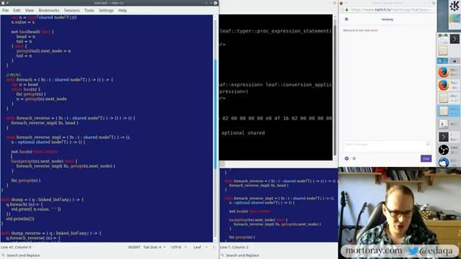Viewport: 461px width, 259px height.
Task: Click the 'Send a message' chat input
Action: (x=388, y=146)
